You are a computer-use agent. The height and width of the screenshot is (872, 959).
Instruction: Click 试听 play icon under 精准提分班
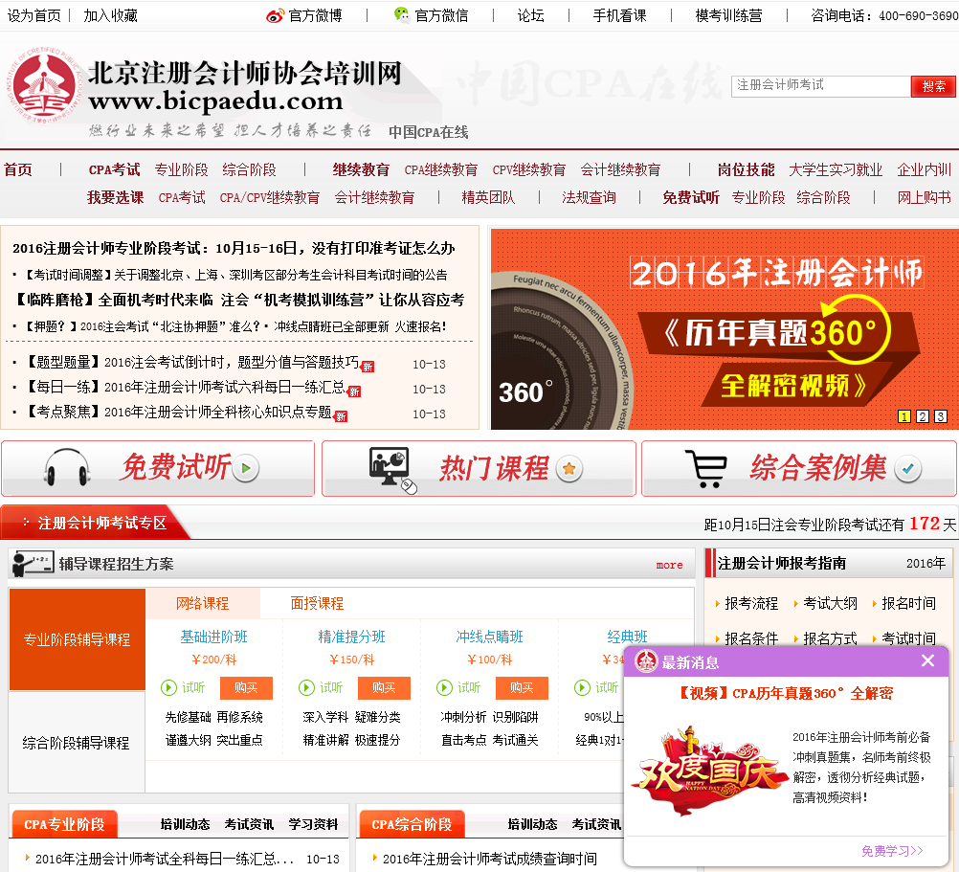(x=306, y=688)
